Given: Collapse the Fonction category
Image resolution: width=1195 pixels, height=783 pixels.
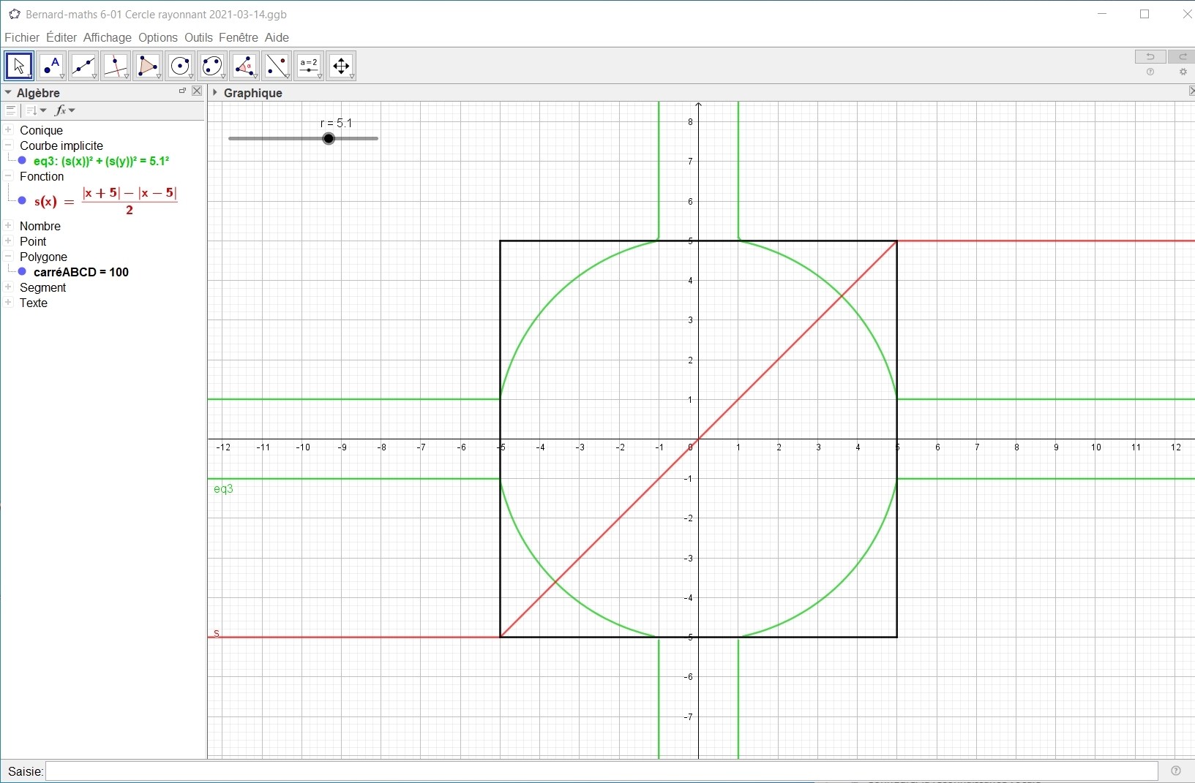Looking at the screenshot, I should tap(9, 175).
